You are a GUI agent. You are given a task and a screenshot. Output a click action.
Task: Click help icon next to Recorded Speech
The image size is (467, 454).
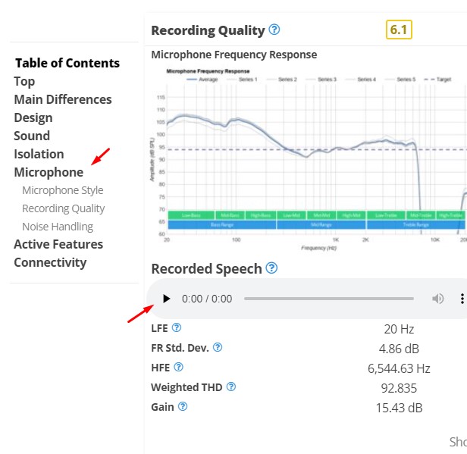tap(271, 268)
